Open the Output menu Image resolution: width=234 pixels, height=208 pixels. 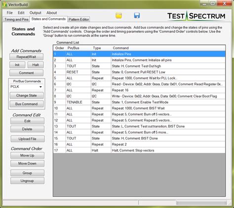tap(36, 13)
